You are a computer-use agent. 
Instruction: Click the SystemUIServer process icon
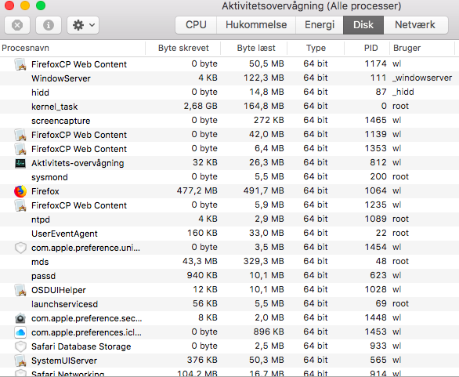(20, 361)
